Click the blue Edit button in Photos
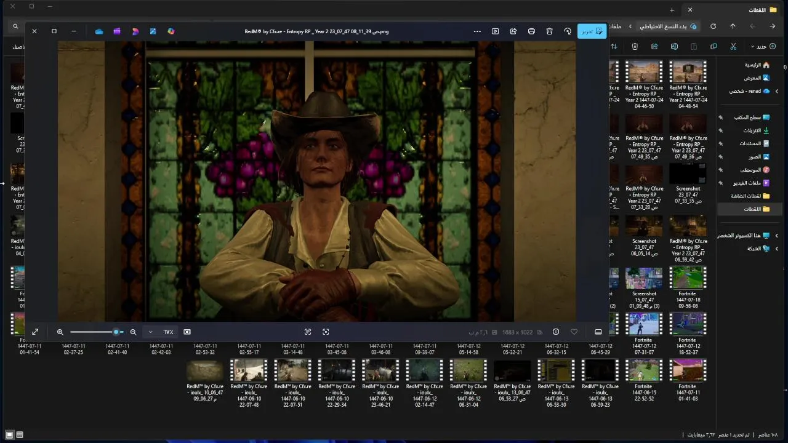Viewport: 788px width, 443px height. [592, 31]
